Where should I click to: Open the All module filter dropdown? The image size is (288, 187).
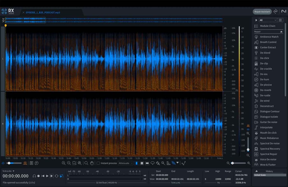[x=268, y=20]
